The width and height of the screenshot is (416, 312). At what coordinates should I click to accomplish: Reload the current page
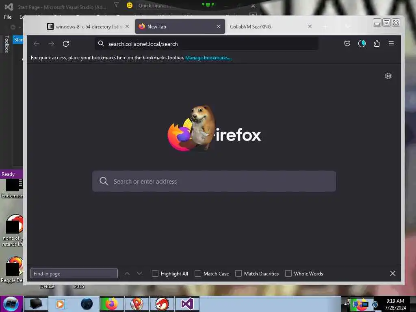66,44
